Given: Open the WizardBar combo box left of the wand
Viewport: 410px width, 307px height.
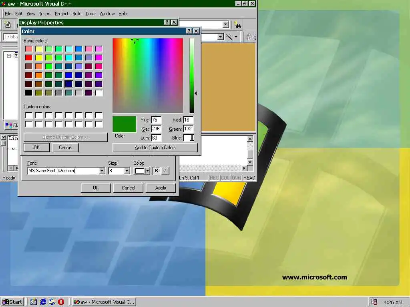Looking at the screenshot, I should tap(221, 37).
